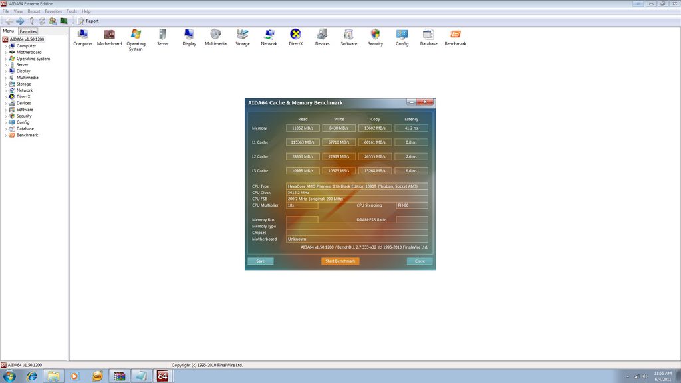This screenshot has width=681, height=383.
Task: Click the AIDA64 taskbar icon
Action: click(x=162, y=376)
